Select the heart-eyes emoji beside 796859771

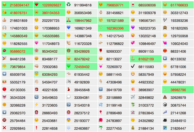[x=101, y=5]
